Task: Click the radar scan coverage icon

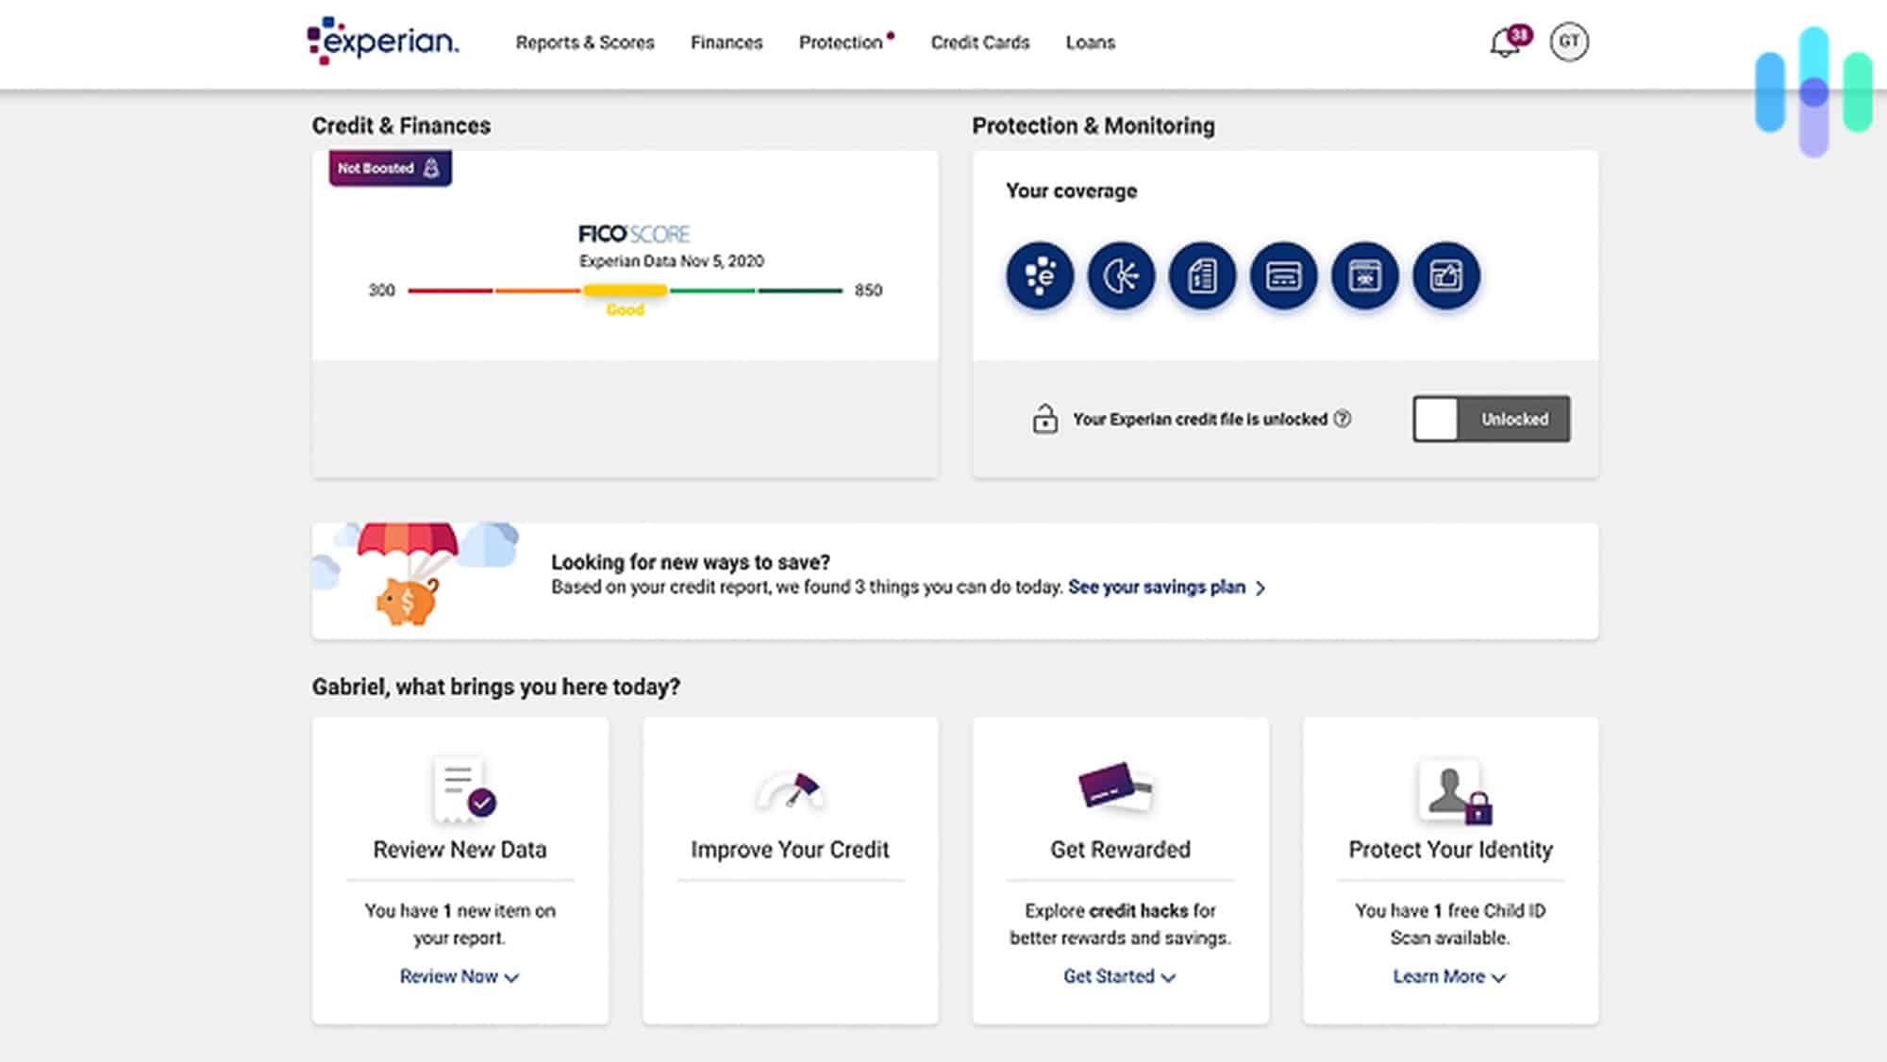Action: 1122,276
